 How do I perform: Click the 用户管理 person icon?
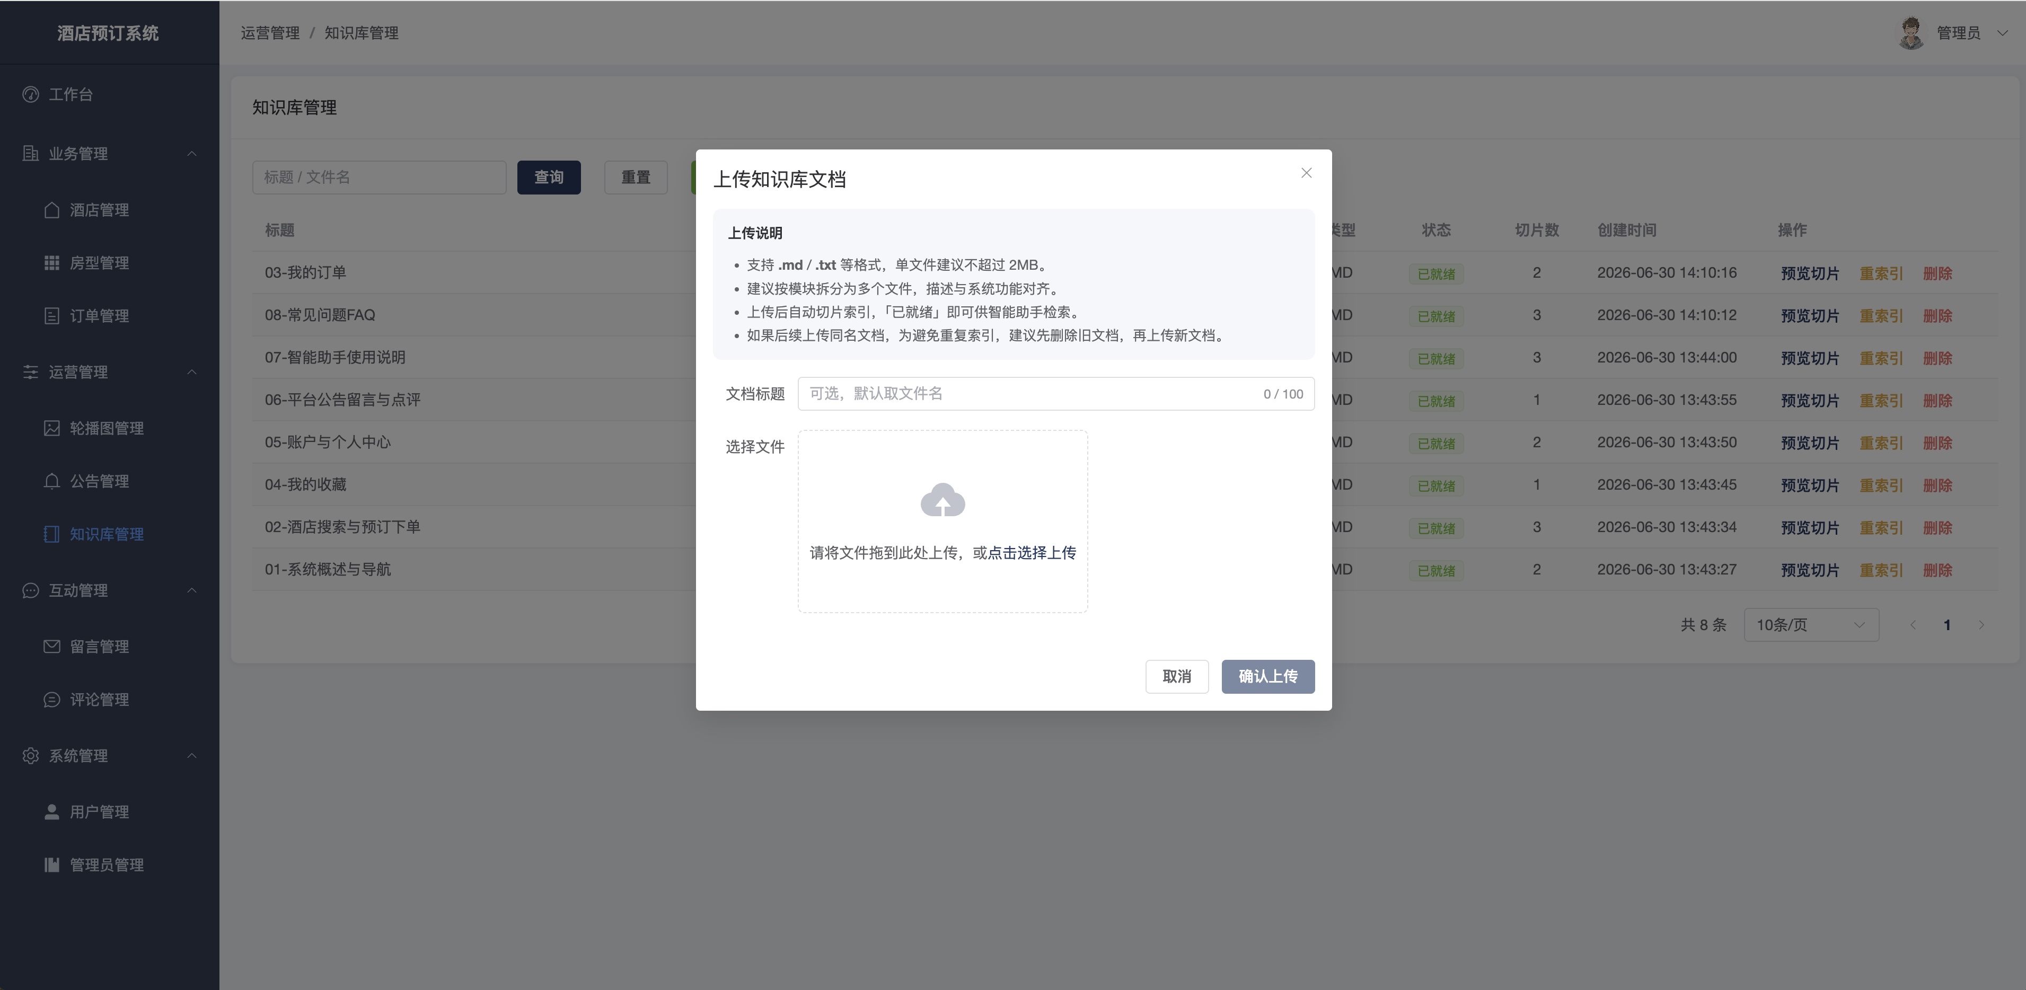pyautogui.click(x=52, y=811)
